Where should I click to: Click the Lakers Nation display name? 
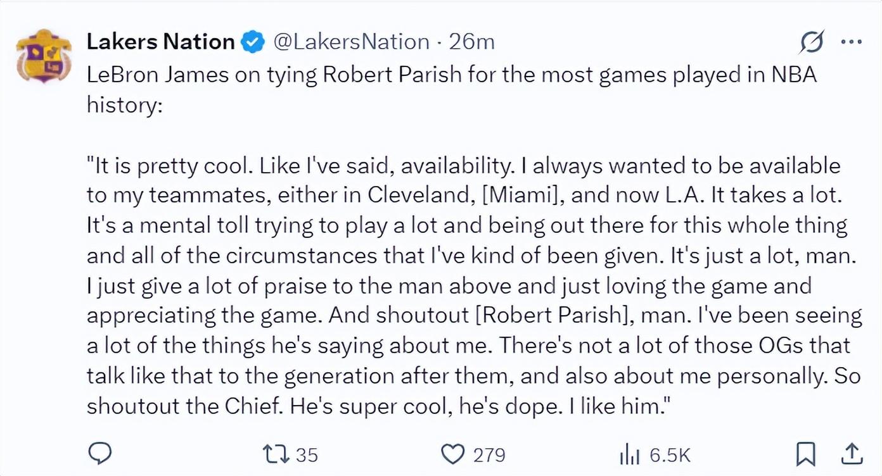click(160, 42)
